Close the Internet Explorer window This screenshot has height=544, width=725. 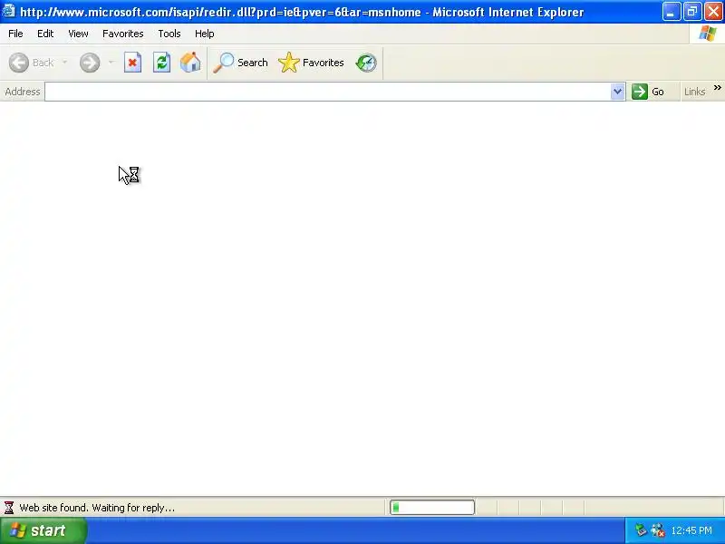point(713,12)
